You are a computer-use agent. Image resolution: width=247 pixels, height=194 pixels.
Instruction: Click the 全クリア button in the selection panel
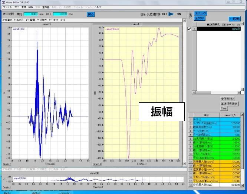(x=200, y=18)
